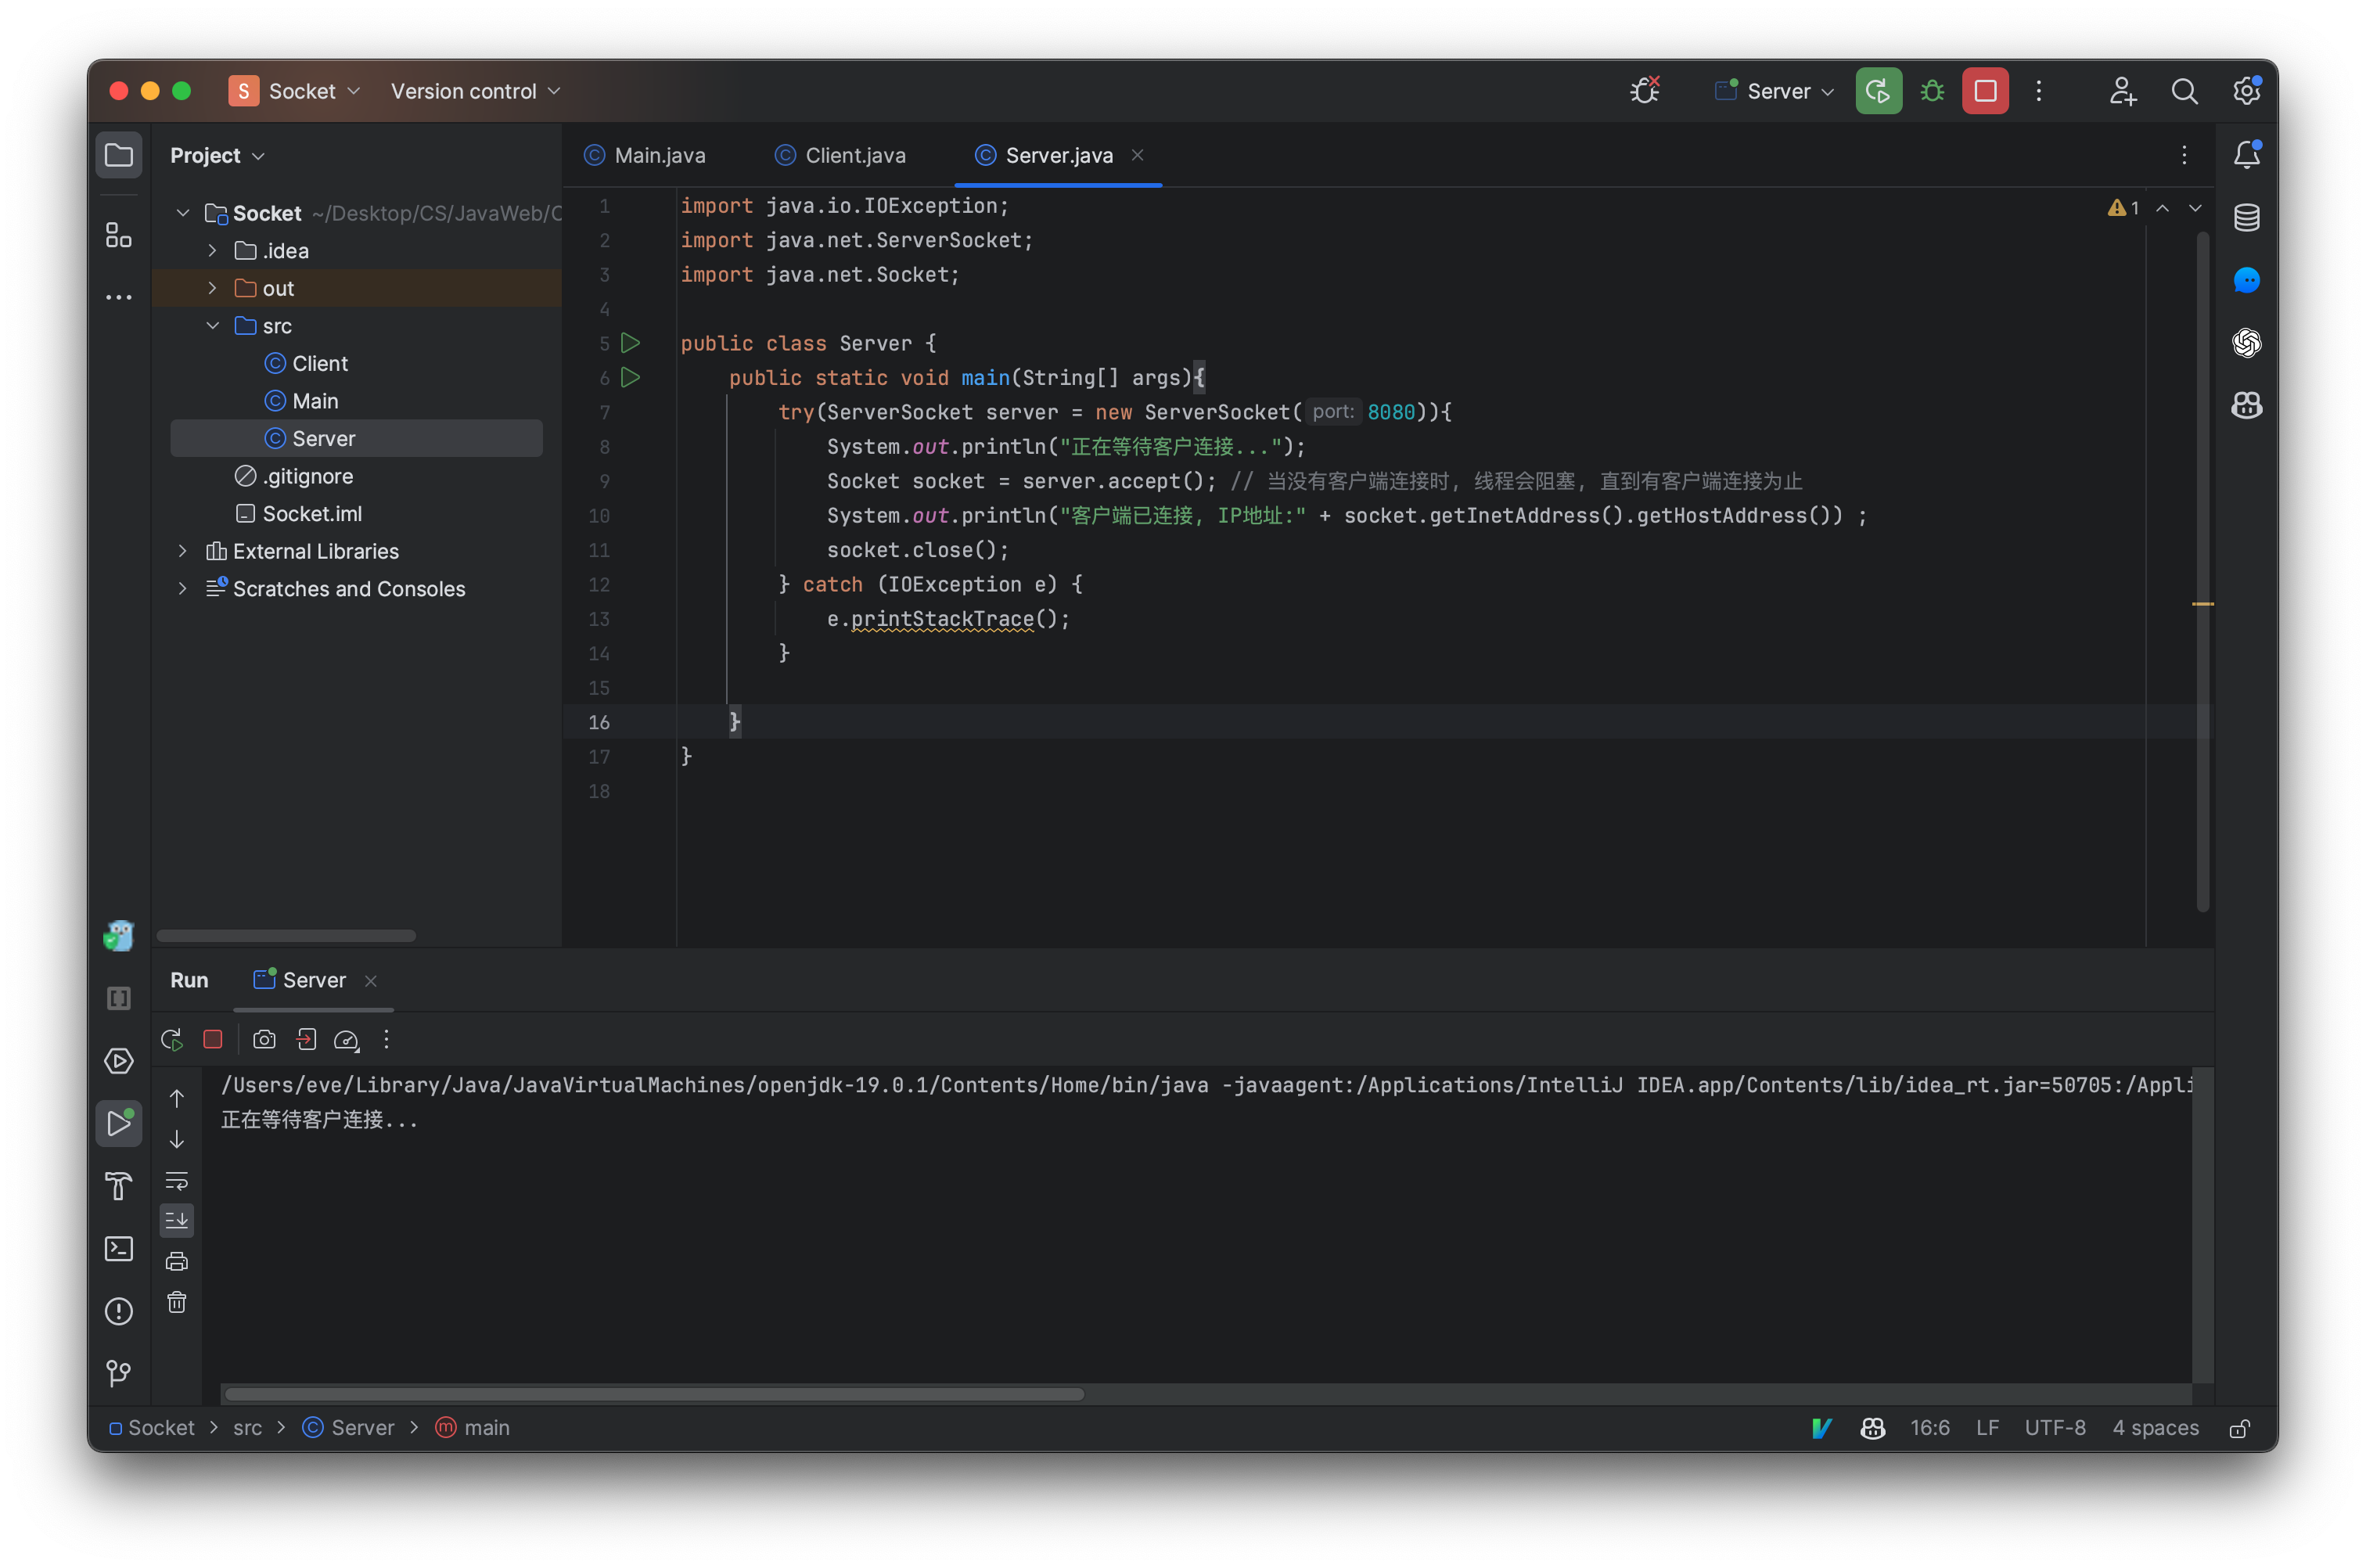The height and width of the screenshot is (1568, 2366).
Task: Toggle soft-wrap in the Run console
Action: click(177, 1181)
